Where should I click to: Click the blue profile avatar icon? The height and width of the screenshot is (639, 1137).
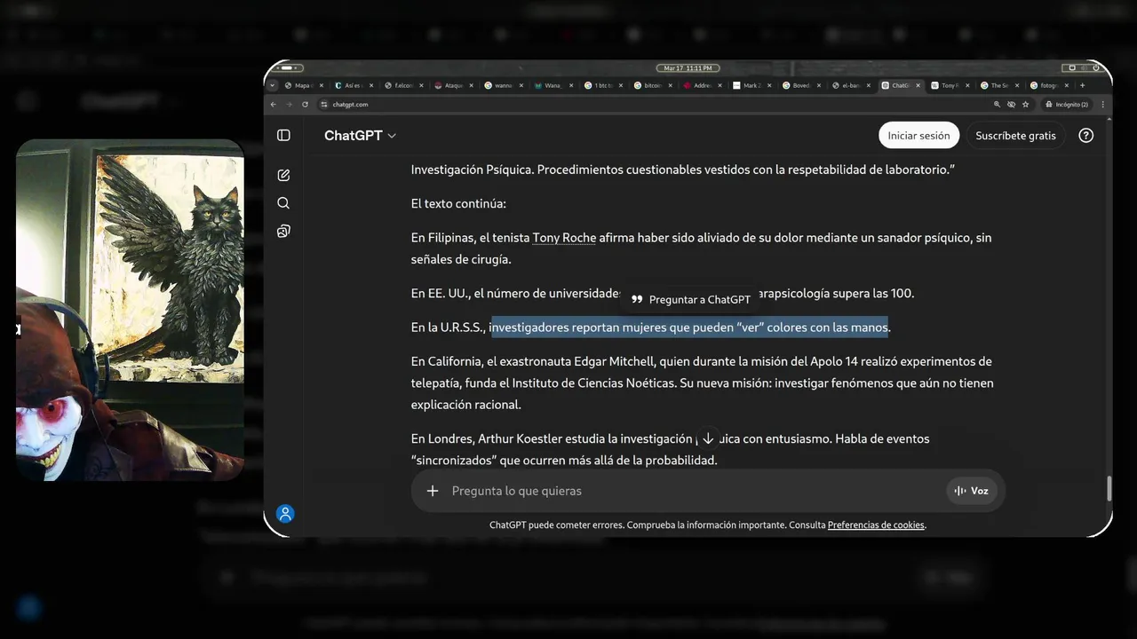(285, 513)
